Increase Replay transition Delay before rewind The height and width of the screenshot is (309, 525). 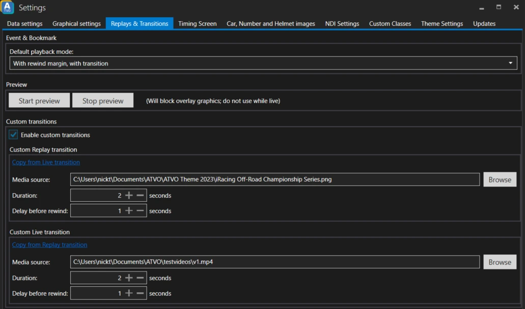click(129, 211)
